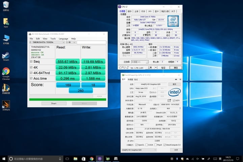Open the AS SSD drive selection dropdown
The height and width of the screenshot is (162, 243).
47,42
